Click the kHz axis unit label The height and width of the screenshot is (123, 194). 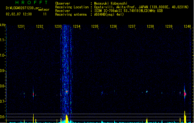(x=3, y=25)
